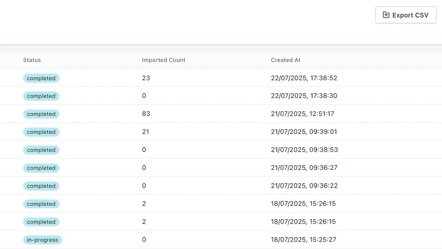Click the 0 count in the in-progress row
Viewport: 442px width, 249px height.
[144, 240]
